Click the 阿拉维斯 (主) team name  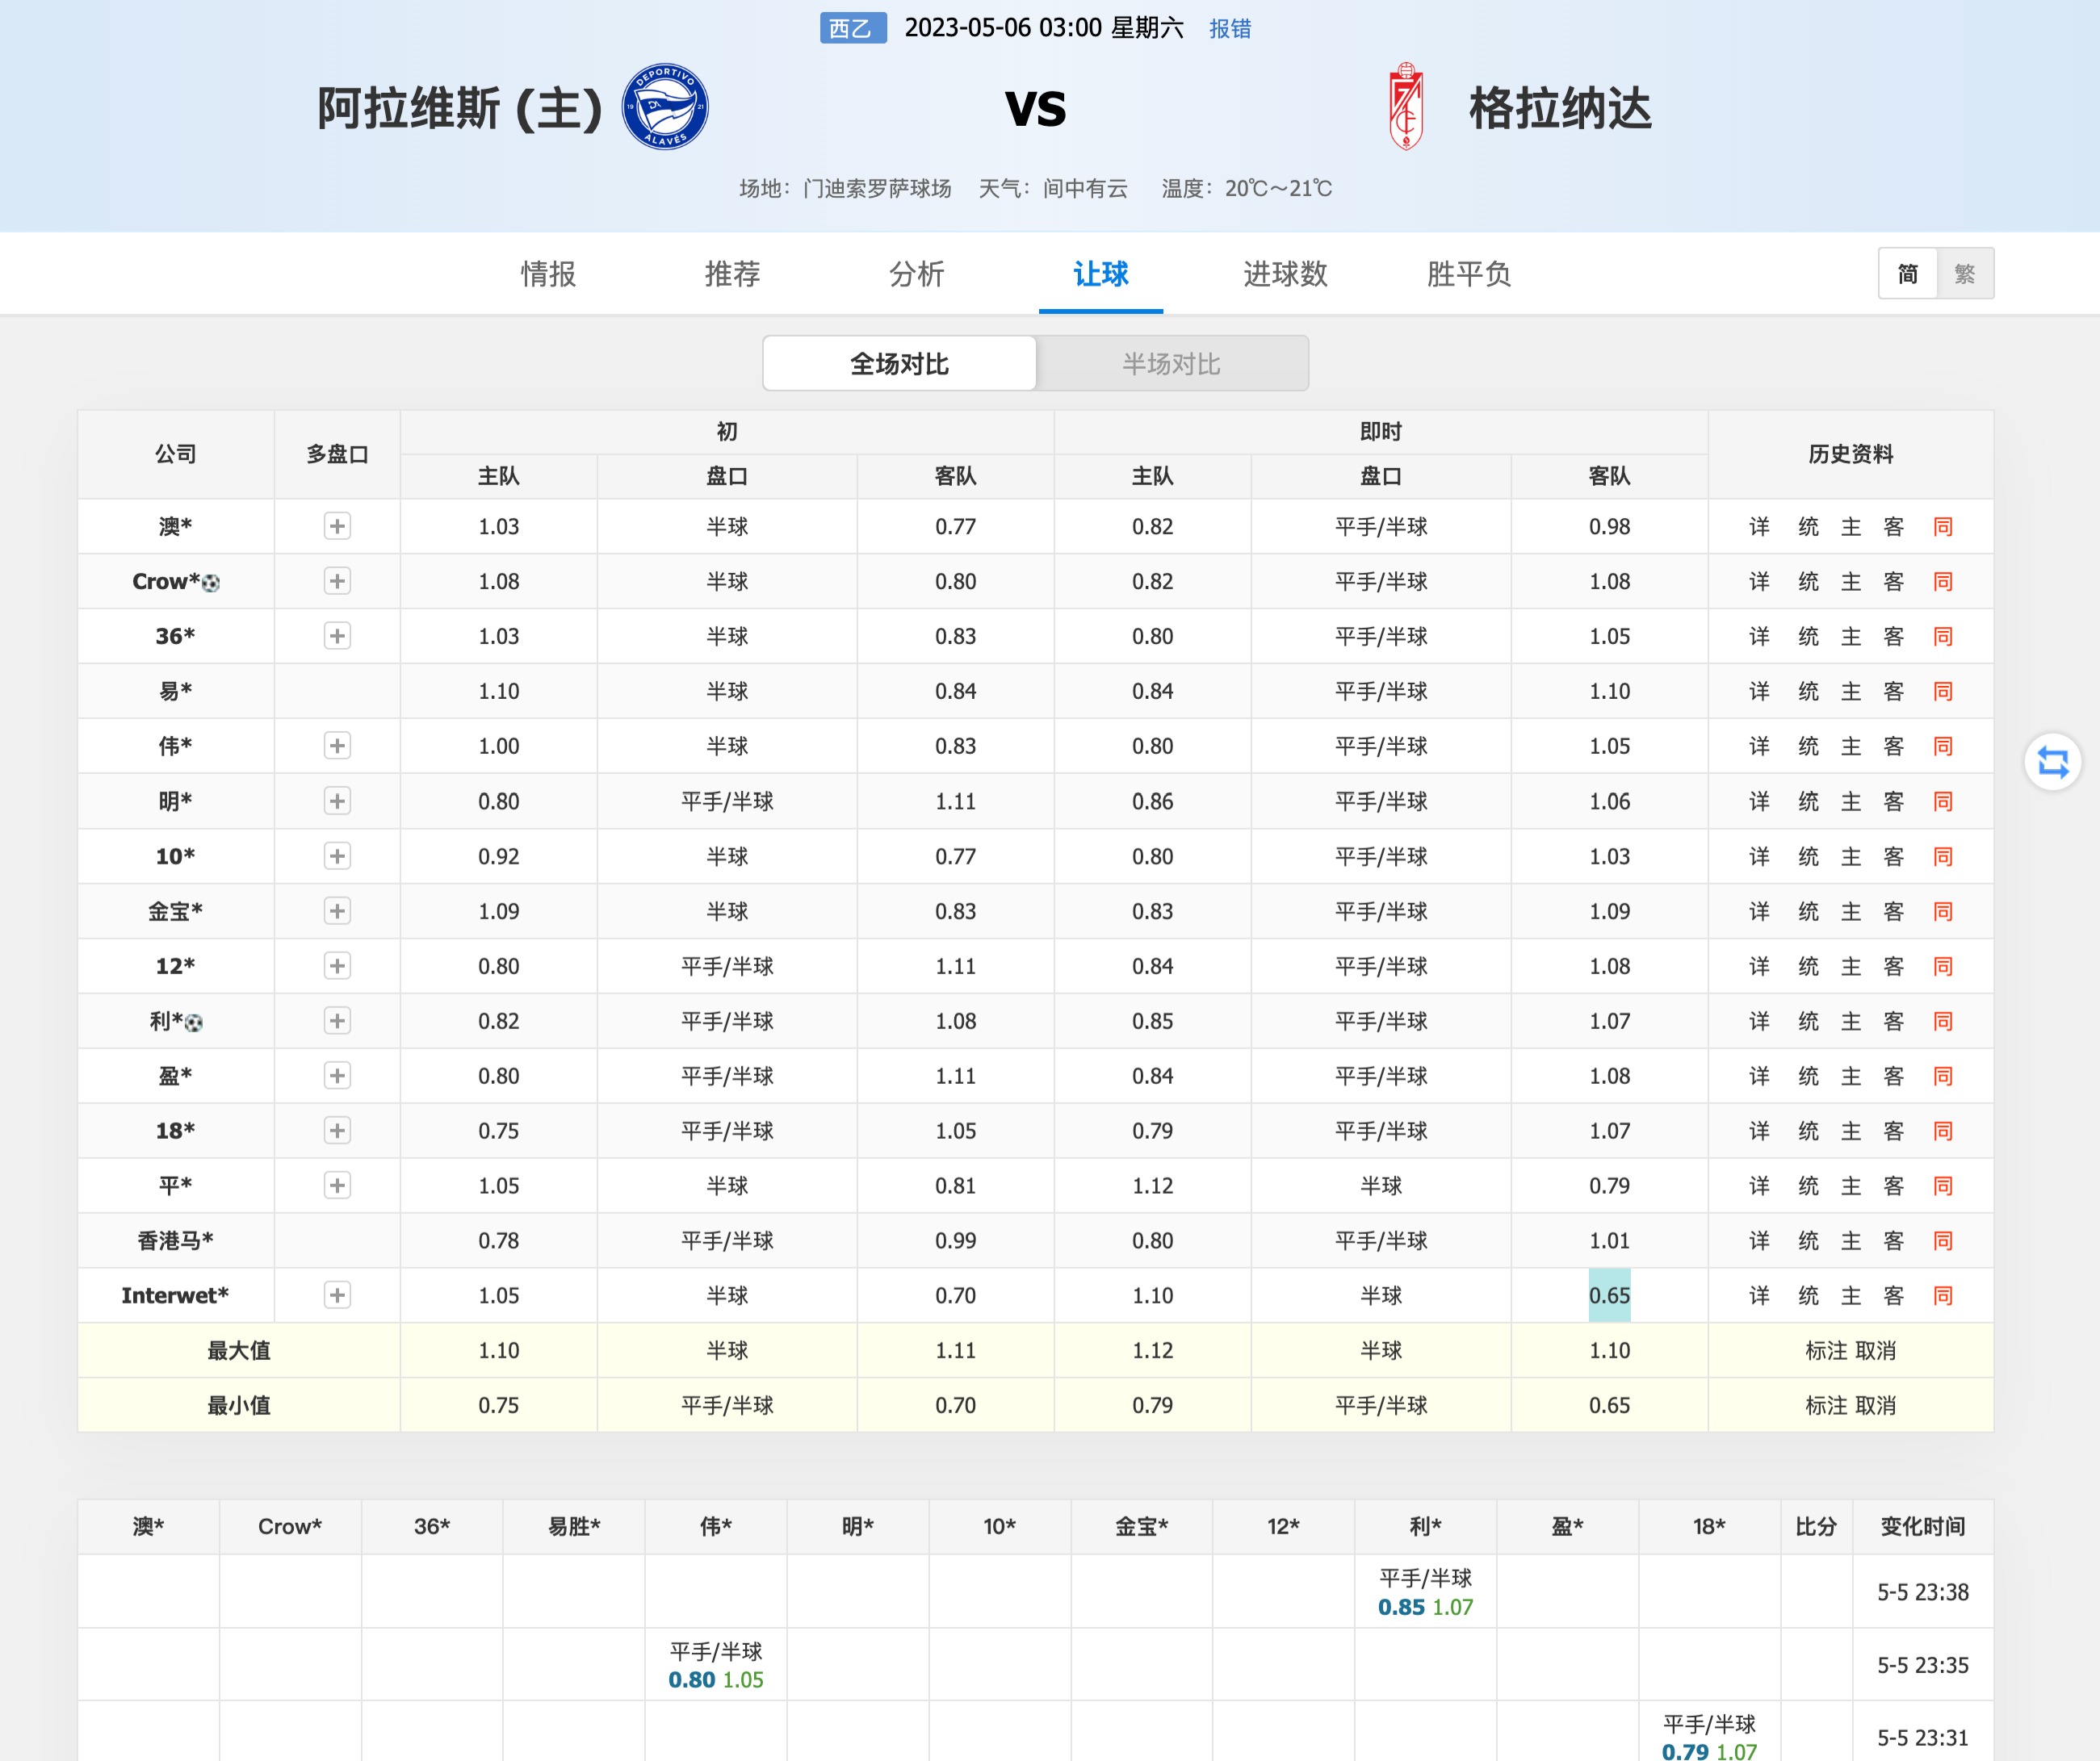460,108
